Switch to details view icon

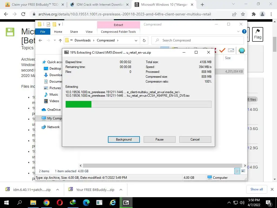pyautogui.click(x=237, y=171)
